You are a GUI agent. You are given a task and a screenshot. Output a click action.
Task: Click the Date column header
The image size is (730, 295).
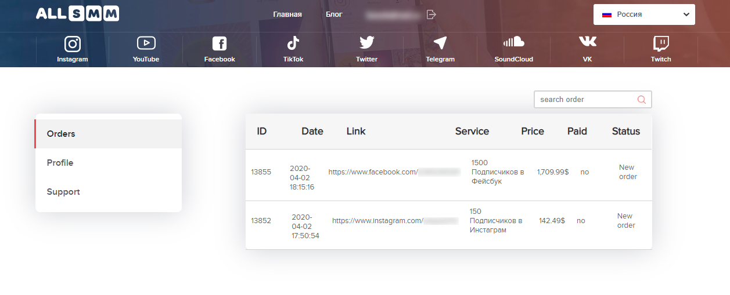coord(312,132)
